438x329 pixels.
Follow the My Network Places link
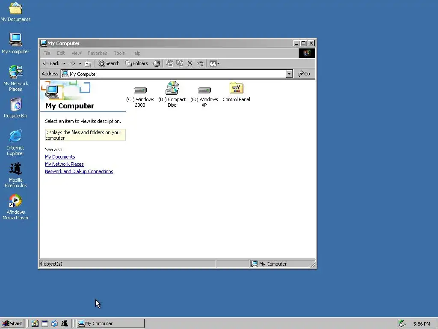64,164
